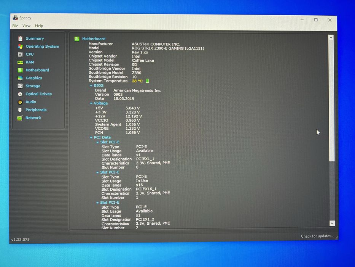The width and height of the screenshot is (355, 267).
Task: Click the BIOS date 18.03.2019
Action: point(124,98)
